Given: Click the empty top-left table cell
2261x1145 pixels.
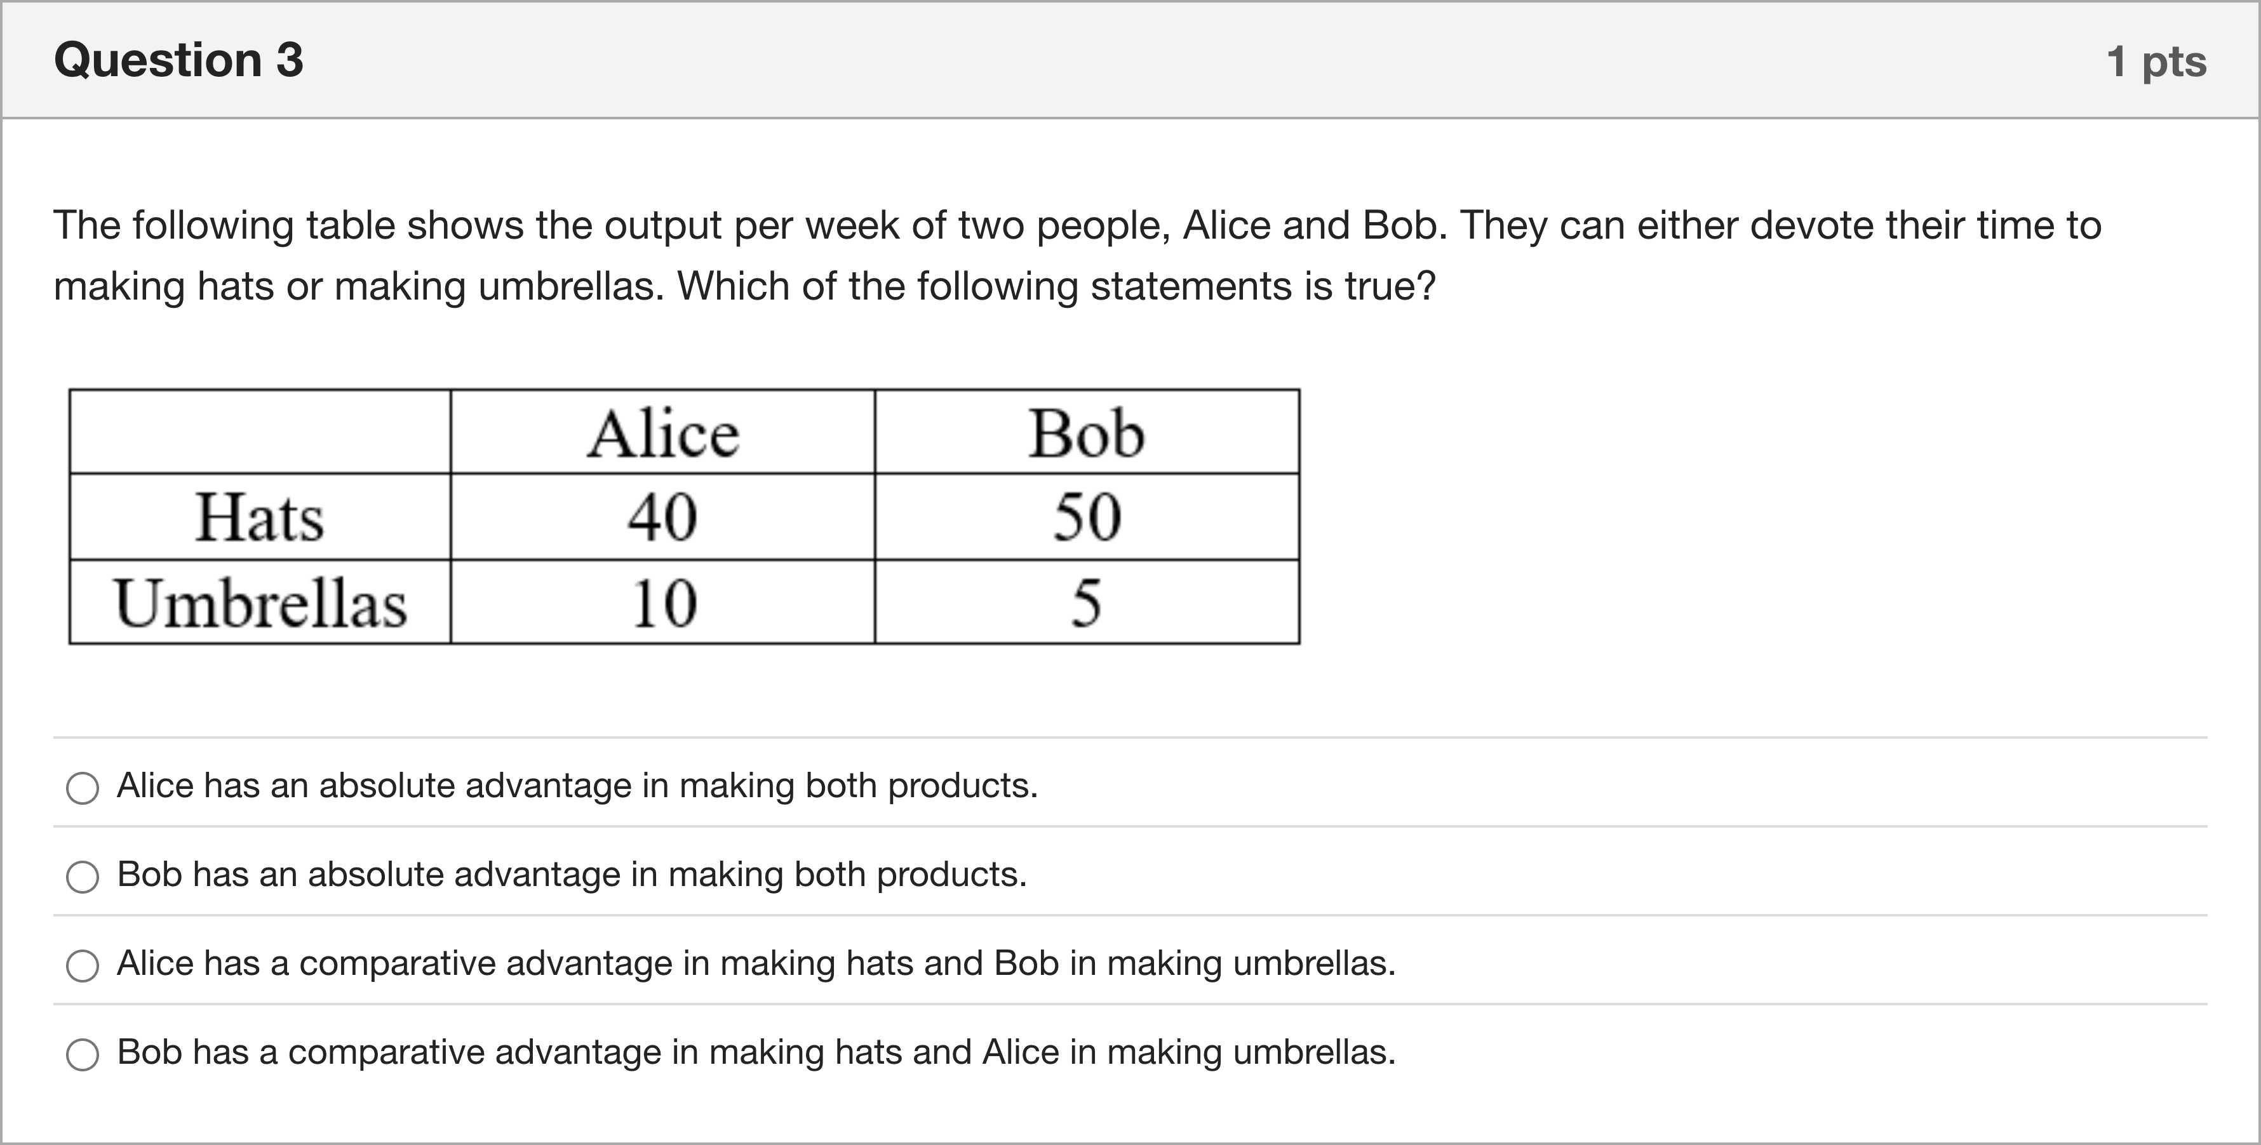Looking at the screenshot, I should (x=260, y=433).
